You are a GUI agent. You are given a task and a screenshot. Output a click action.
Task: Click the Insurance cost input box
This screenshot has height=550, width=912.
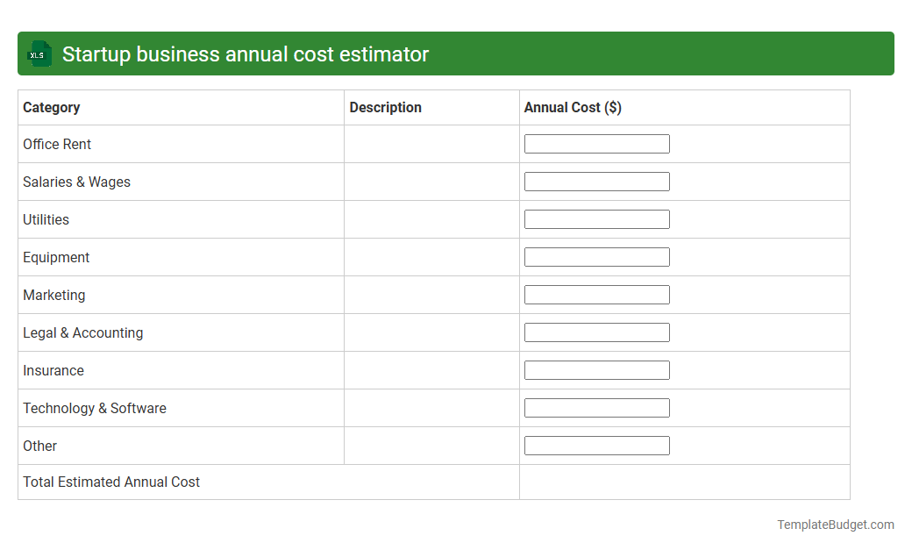[x=596, y=369]
